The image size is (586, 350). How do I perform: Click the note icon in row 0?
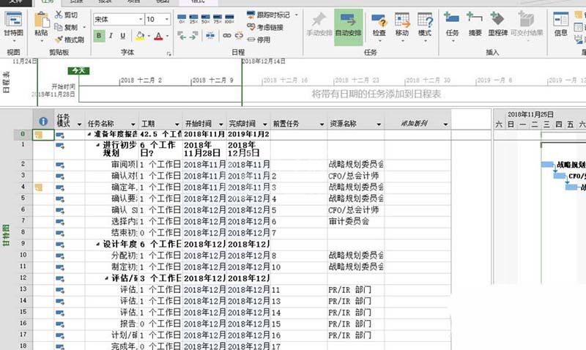click(x=39, y=135)
